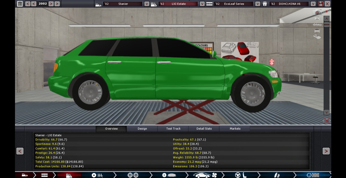This screenshot has width=346, height=178.
Task: Take a screenshot with the camera icon
Action: pyautogui.click(x=317, y=12)
